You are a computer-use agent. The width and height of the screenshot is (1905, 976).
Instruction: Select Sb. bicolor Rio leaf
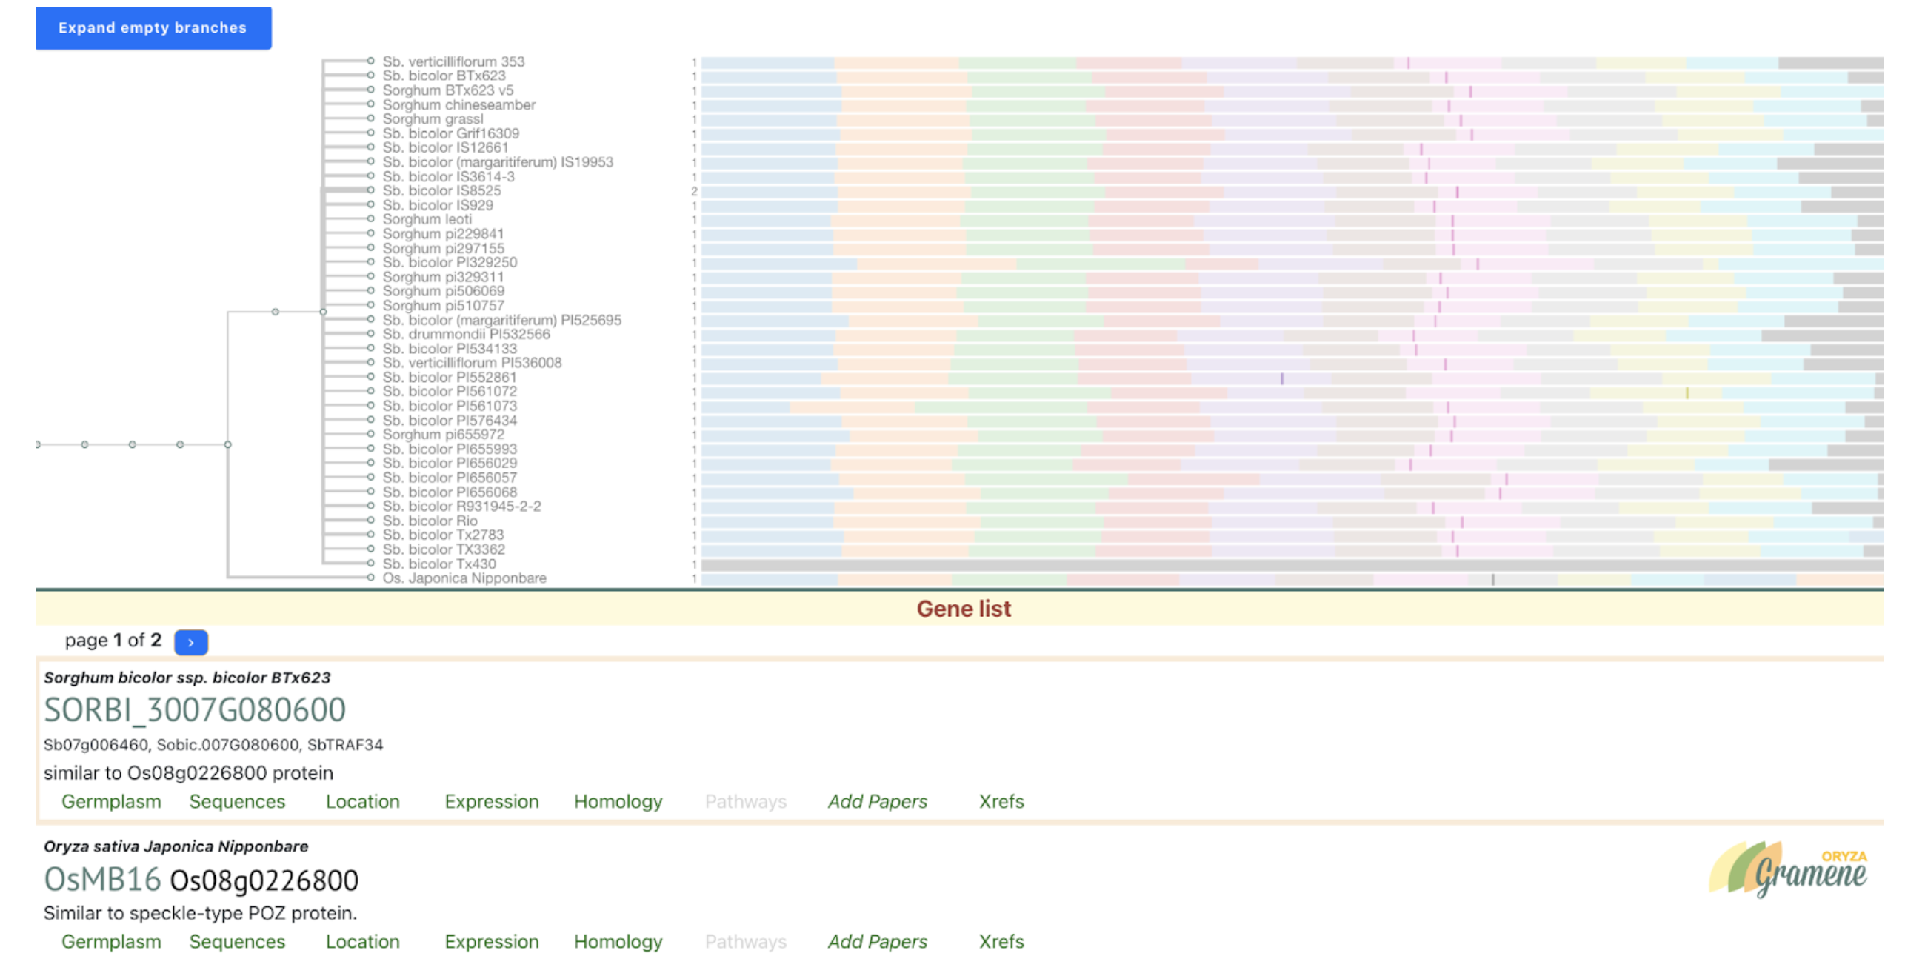(x=430, y=521)
